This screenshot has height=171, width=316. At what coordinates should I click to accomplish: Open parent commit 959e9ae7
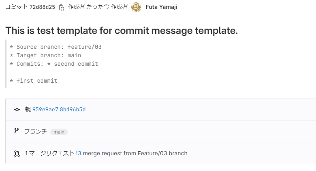tap(45, 110)
